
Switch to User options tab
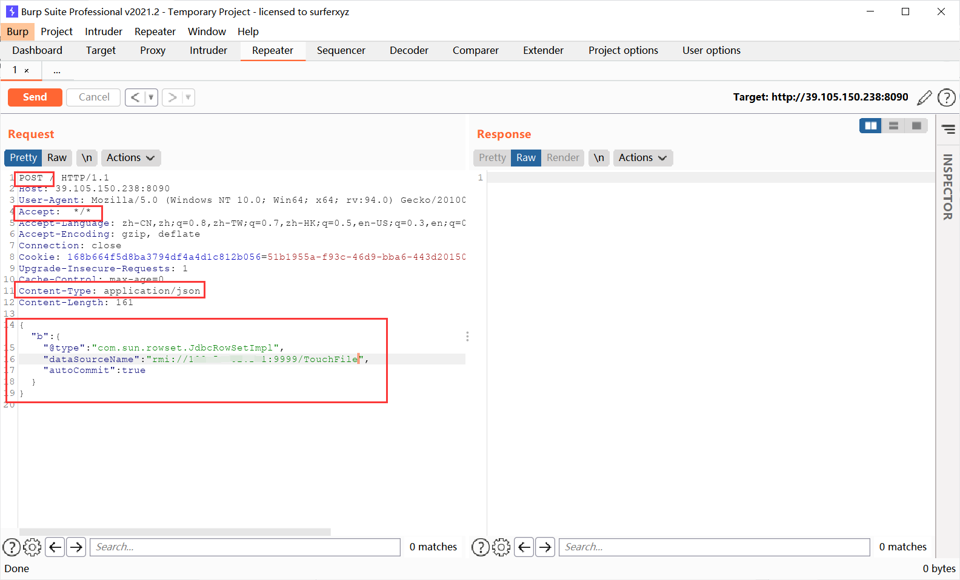(x=712, y=51)
